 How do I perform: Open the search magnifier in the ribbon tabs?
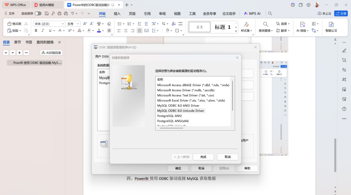270,13
